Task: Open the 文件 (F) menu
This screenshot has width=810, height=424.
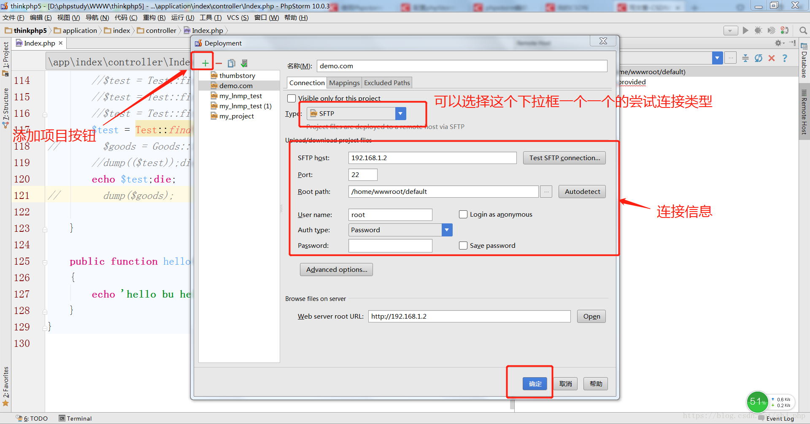Action: (x=13, y=17)
